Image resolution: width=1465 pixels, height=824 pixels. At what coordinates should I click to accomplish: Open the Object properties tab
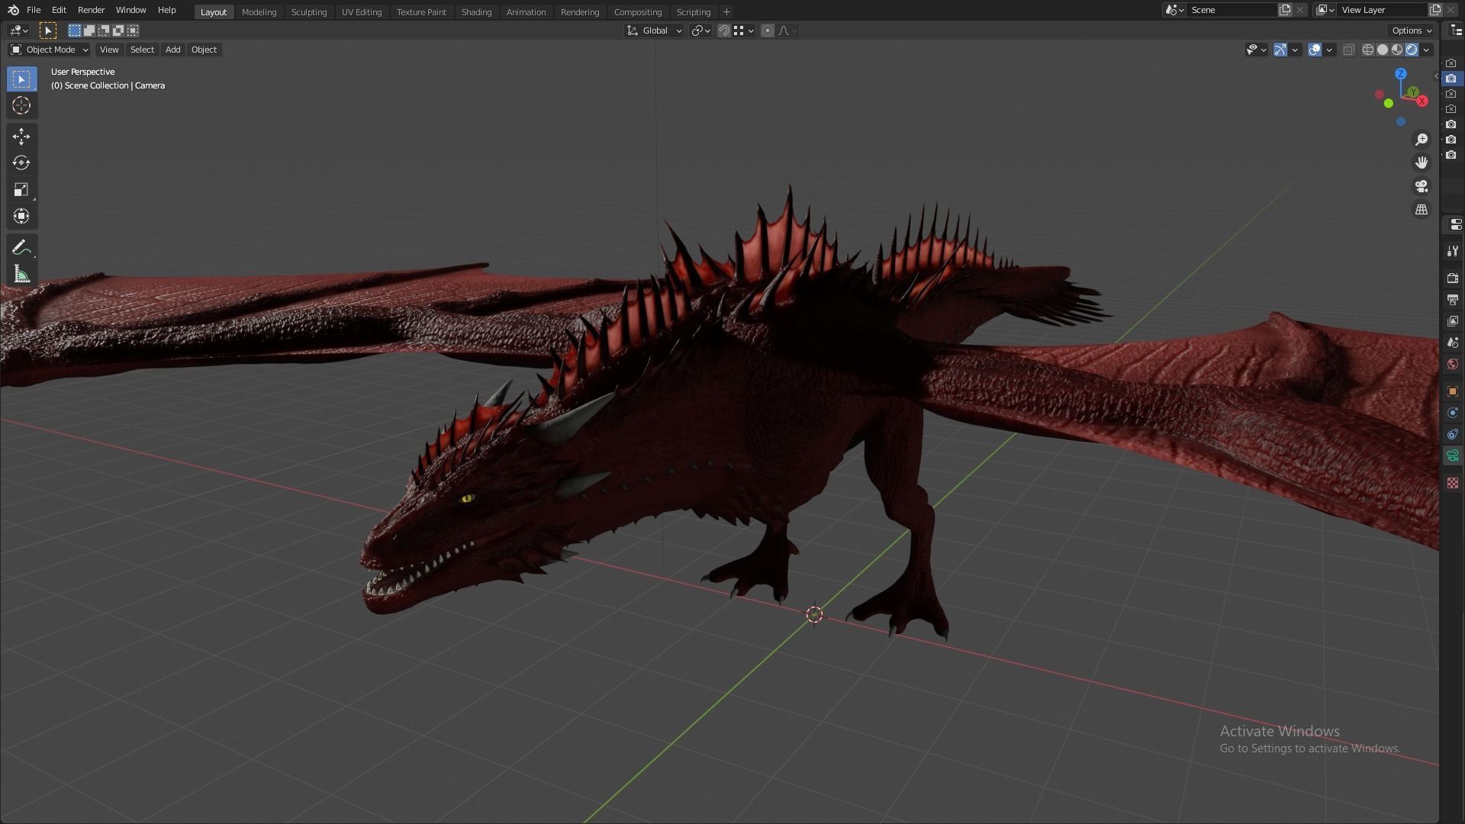(1453, 391)
